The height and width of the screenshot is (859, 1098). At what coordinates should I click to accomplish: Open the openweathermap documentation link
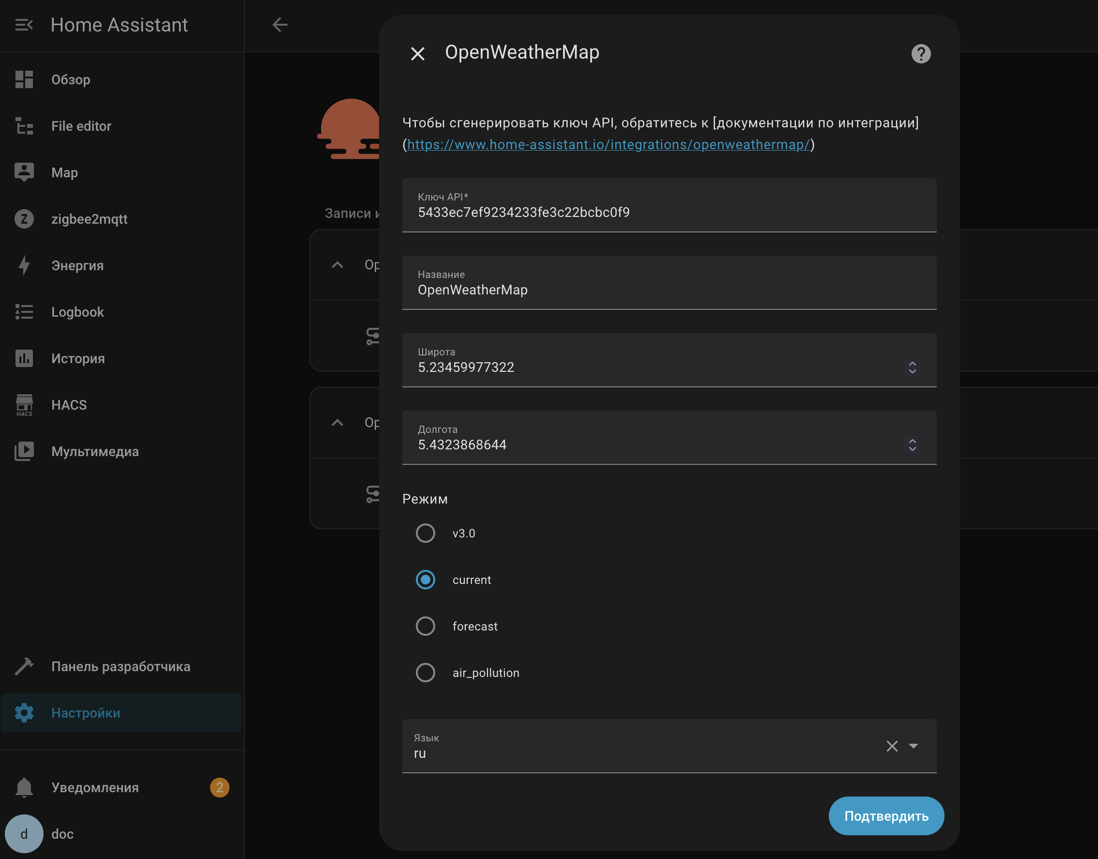pos(609,145)
